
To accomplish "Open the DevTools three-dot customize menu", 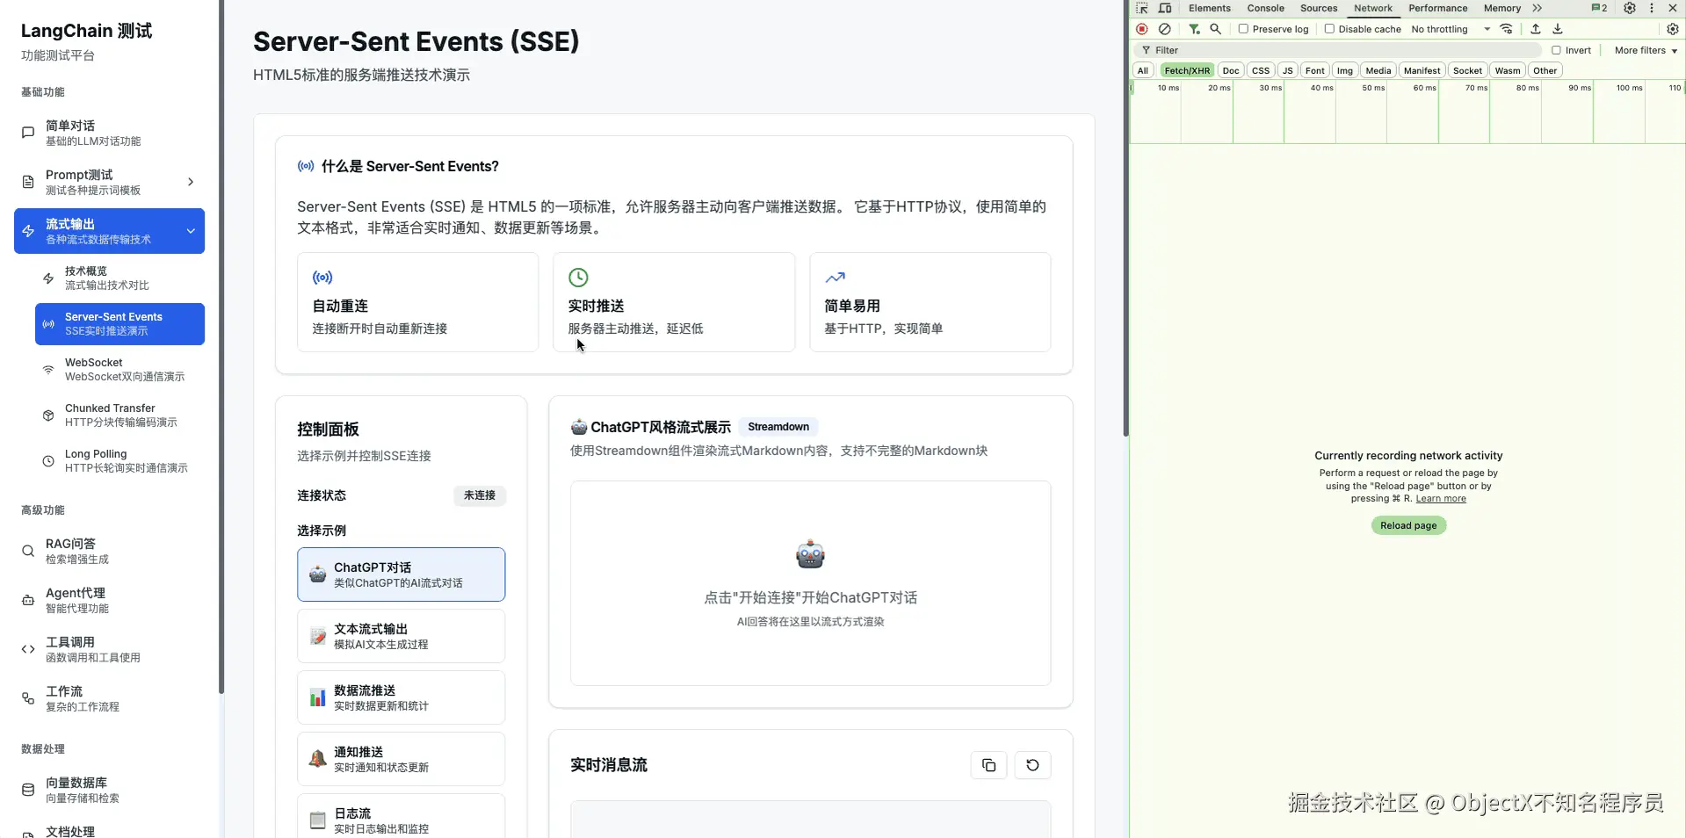I will tap(1652, 8).
